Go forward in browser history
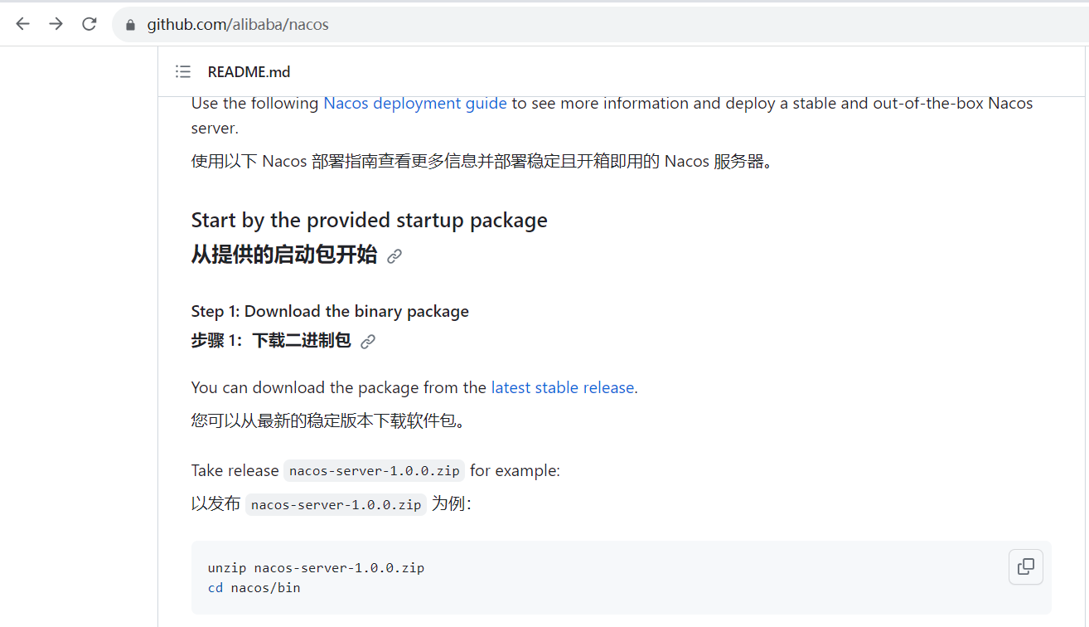This screenshot has height=627, width=1089. [56, 24]
